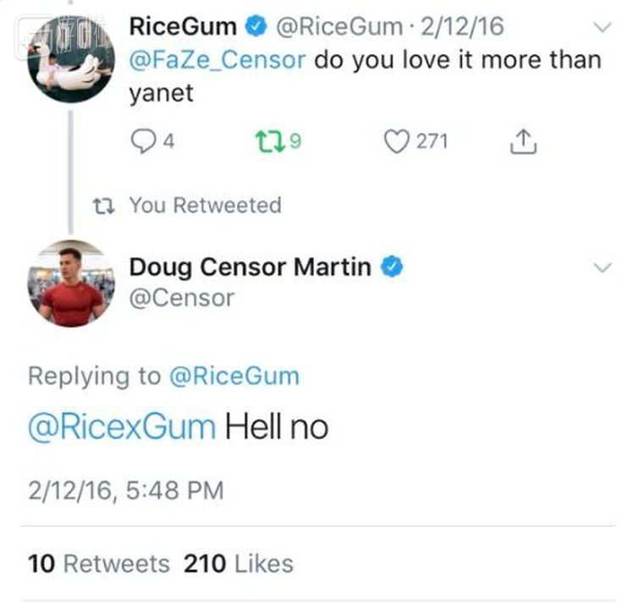Click the @Censor handle

[181, 298]
